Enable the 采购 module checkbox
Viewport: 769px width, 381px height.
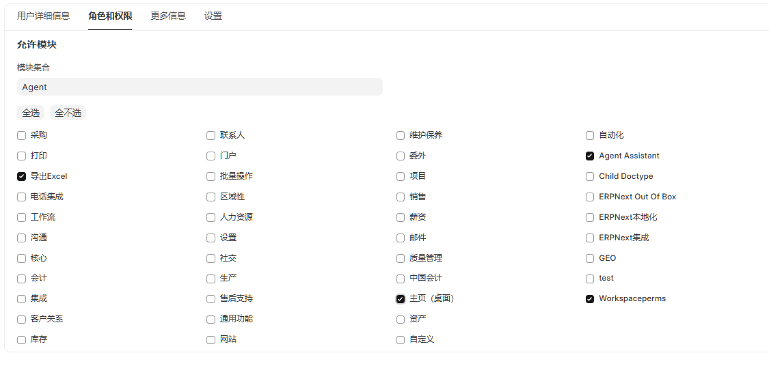point(22,136)
